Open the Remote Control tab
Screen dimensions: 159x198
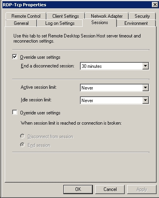(x=26, y=16)
